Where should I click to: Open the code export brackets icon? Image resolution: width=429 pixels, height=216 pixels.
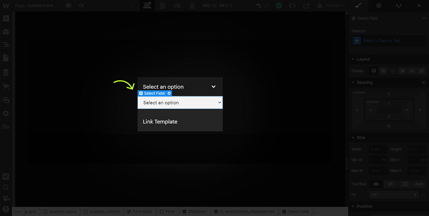[292, 6]
